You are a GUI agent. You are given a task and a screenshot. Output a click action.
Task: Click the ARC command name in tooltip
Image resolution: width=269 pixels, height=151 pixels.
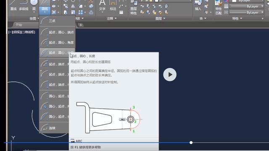[79, 141]
